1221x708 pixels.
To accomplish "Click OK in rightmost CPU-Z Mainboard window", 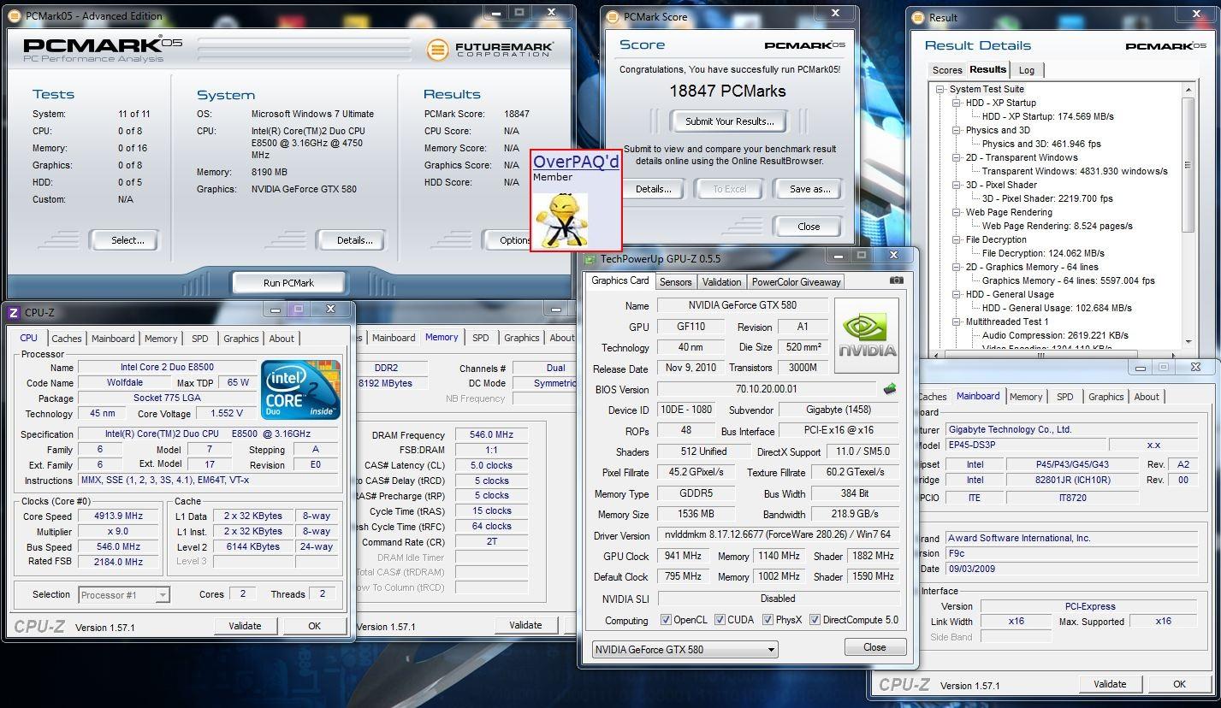I will click(x=1179, y=684).
